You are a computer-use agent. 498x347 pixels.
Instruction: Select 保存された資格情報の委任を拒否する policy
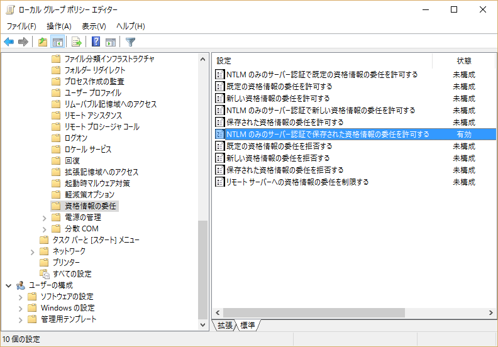[285, 170]
